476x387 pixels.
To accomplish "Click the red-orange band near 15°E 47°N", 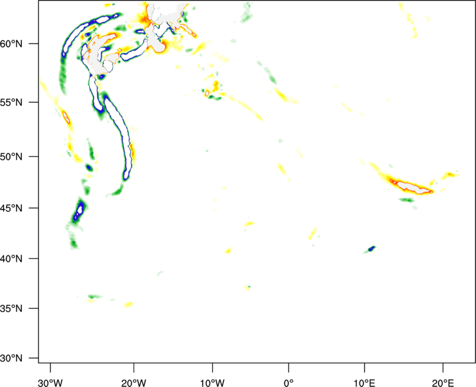I will pos(411,188).
